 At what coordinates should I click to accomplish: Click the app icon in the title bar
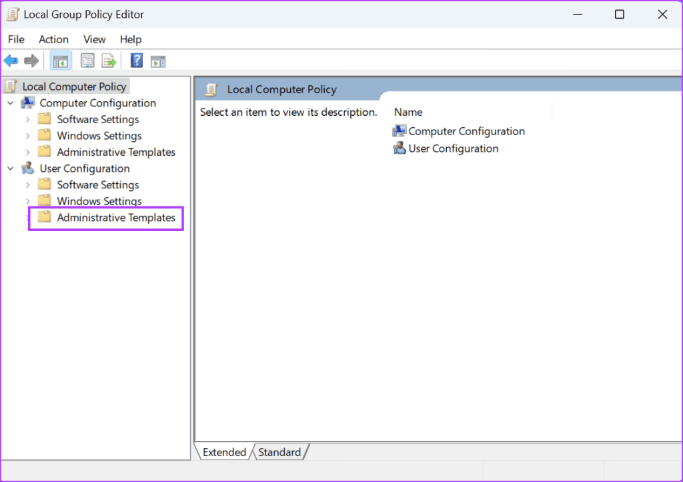pos(13,15)
